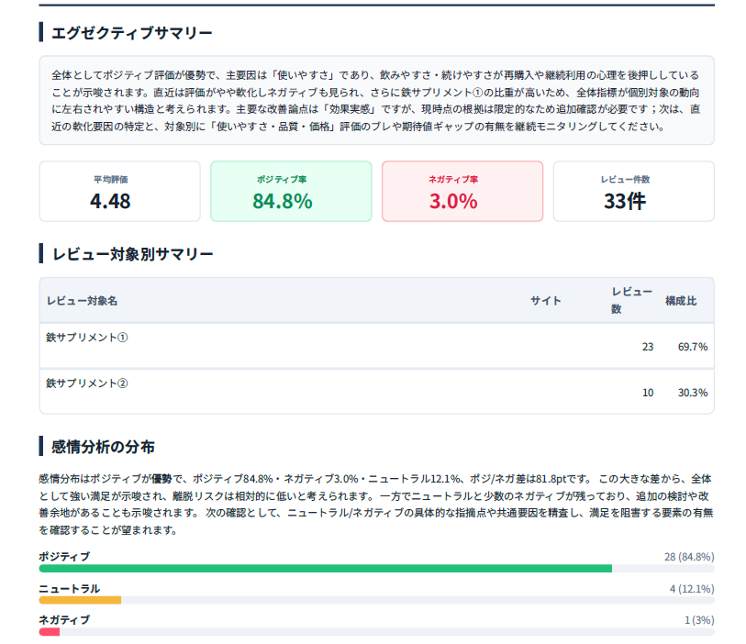Image resolution: width=746 pixels, height=644 pixels.
Task: Click the ネガティブ率 3.0% card
Action: [462, 191]
